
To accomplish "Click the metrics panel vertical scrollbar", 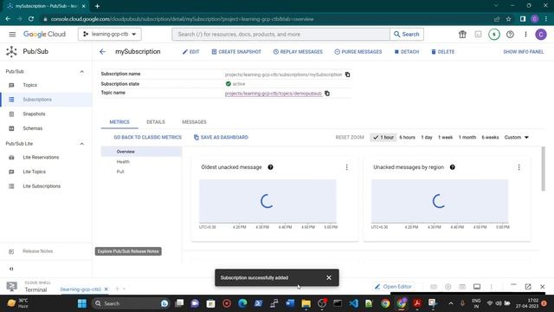I will tap(543, 169).
